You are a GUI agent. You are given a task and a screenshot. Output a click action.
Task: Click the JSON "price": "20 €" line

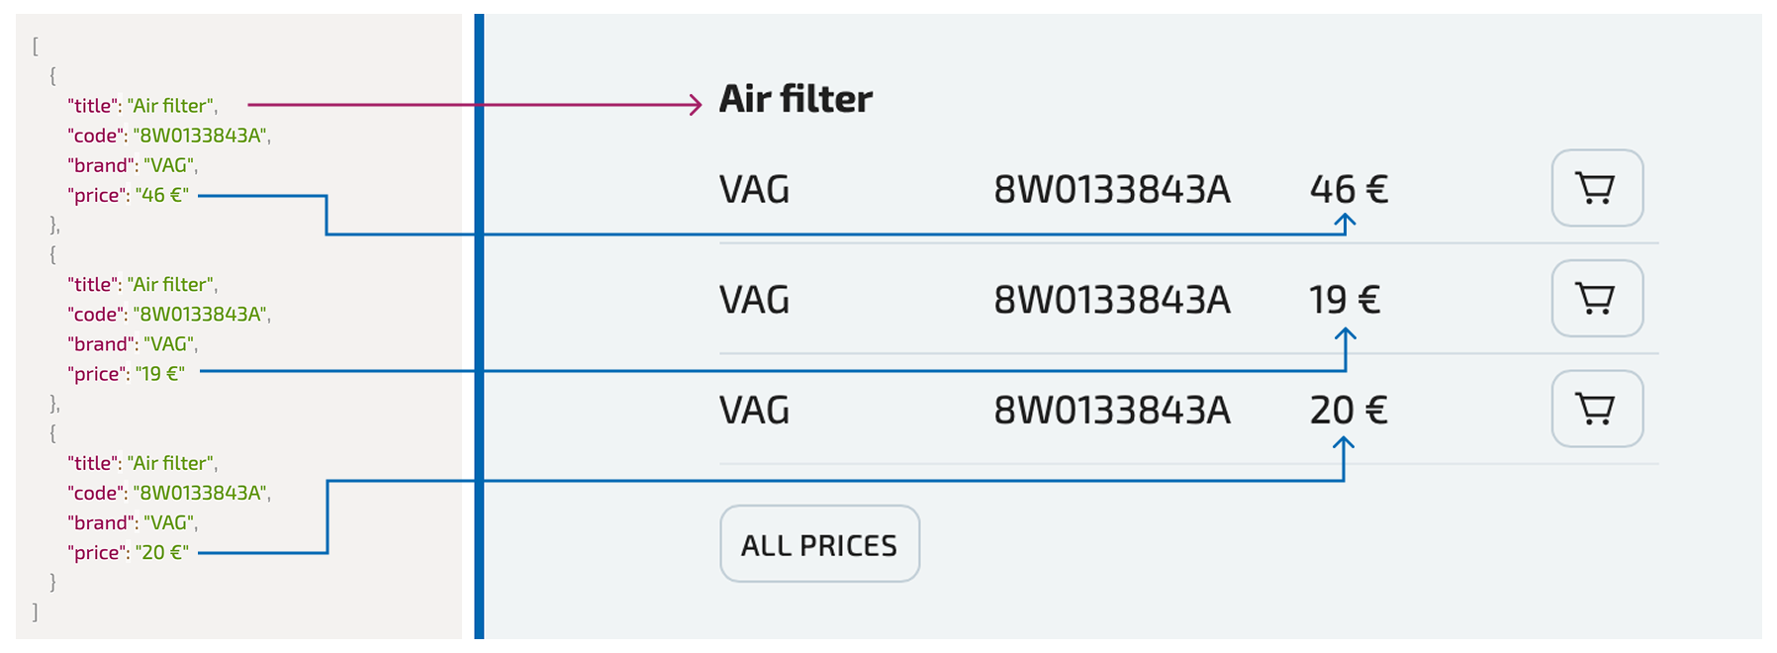tap(128, 552)
